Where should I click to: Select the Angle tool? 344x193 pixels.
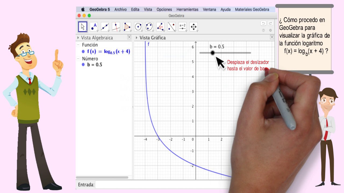pos(160,27)
